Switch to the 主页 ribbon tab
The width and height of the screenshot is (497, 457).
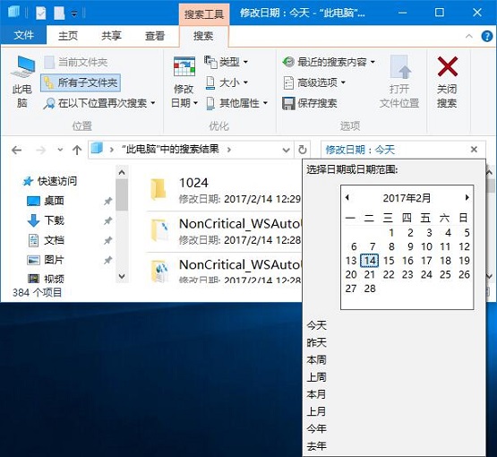click(x=68, y=36)
